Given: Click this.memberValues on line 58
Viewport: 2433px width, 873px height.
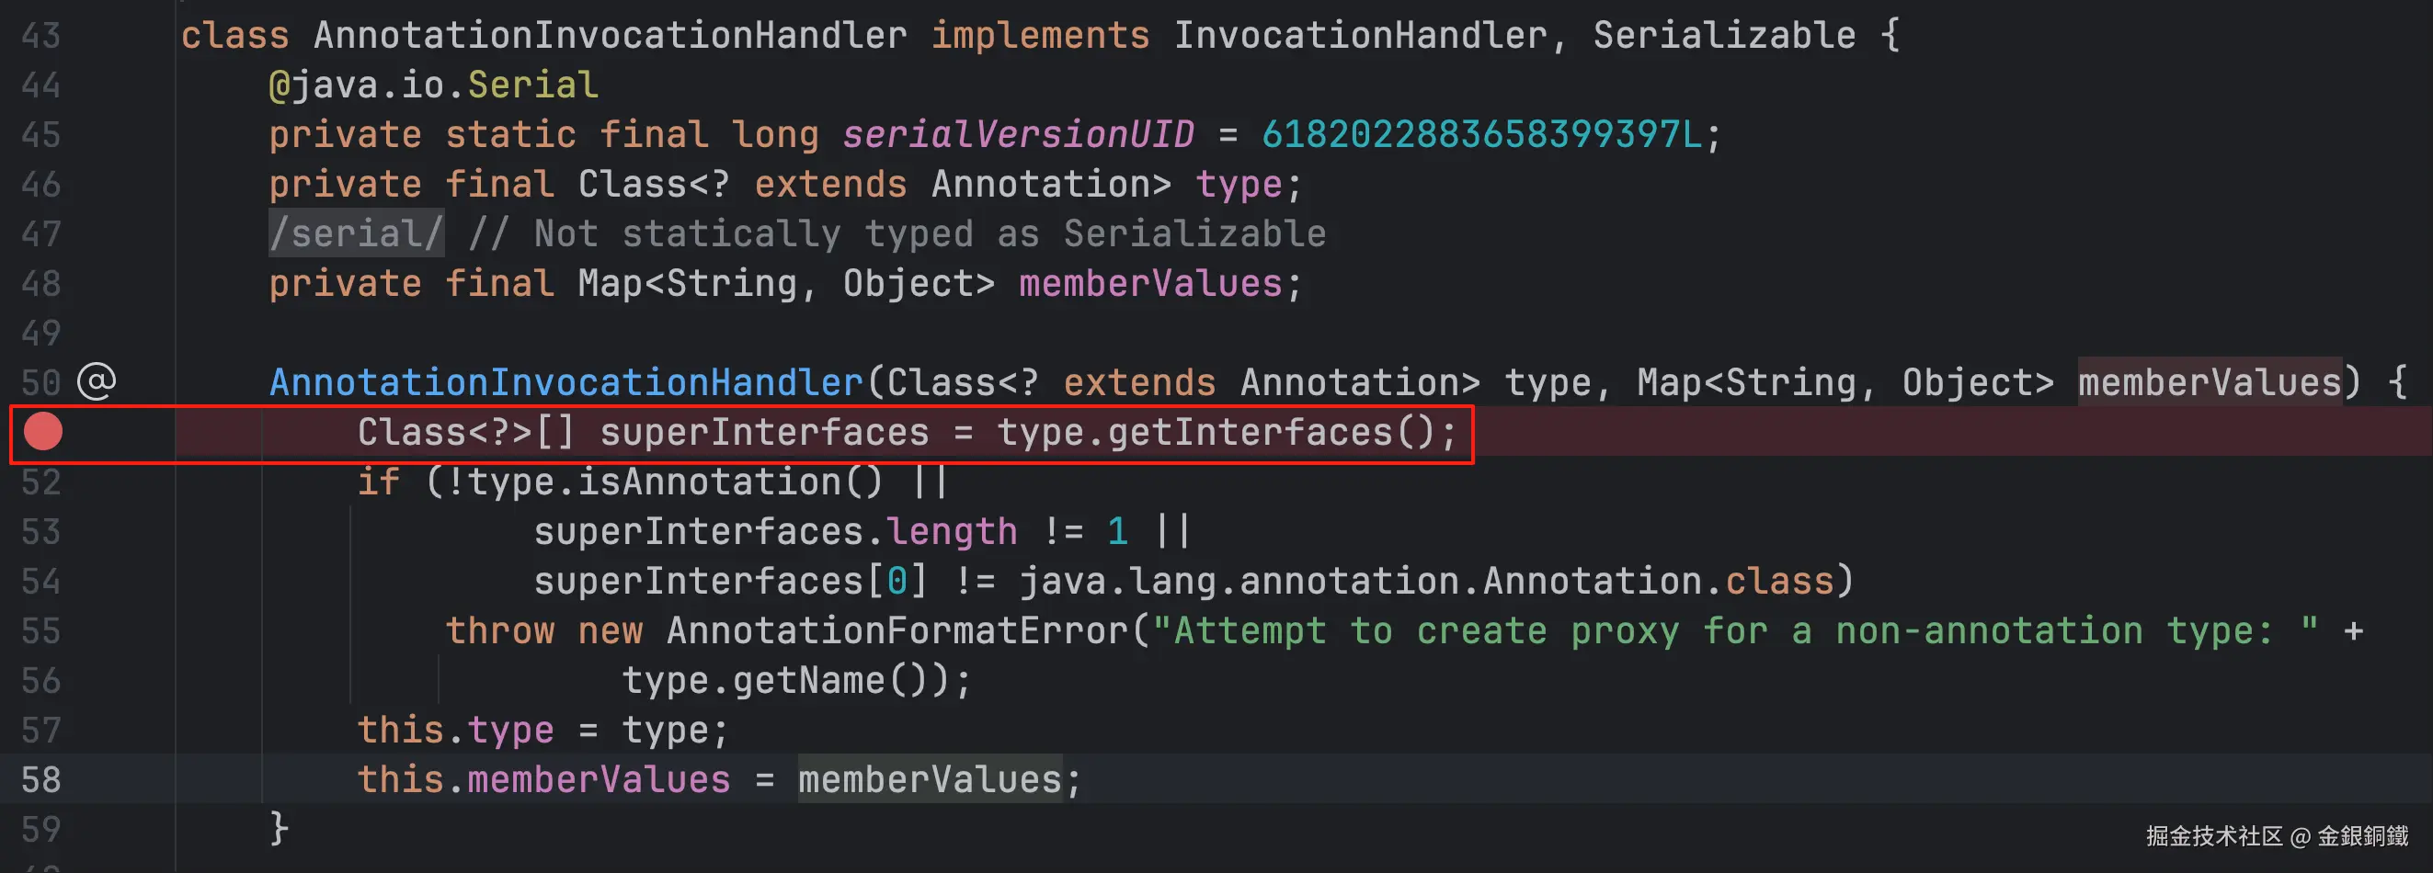Looking at the screenshot, I should pos(544,779).
